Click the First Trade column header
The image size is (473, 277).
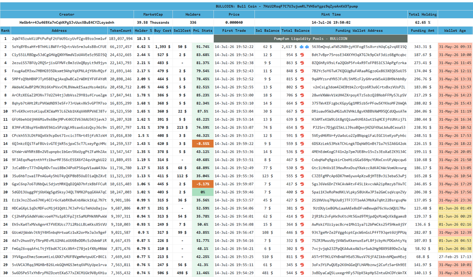click(x=234, y=30)
